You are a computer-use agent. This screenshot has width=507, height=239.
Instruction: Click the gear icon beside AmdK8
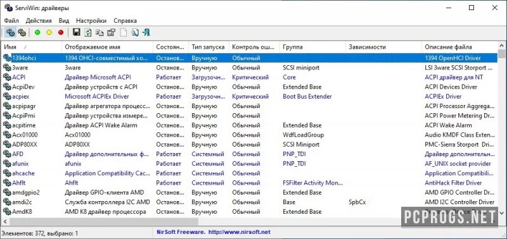pos(7,212)
